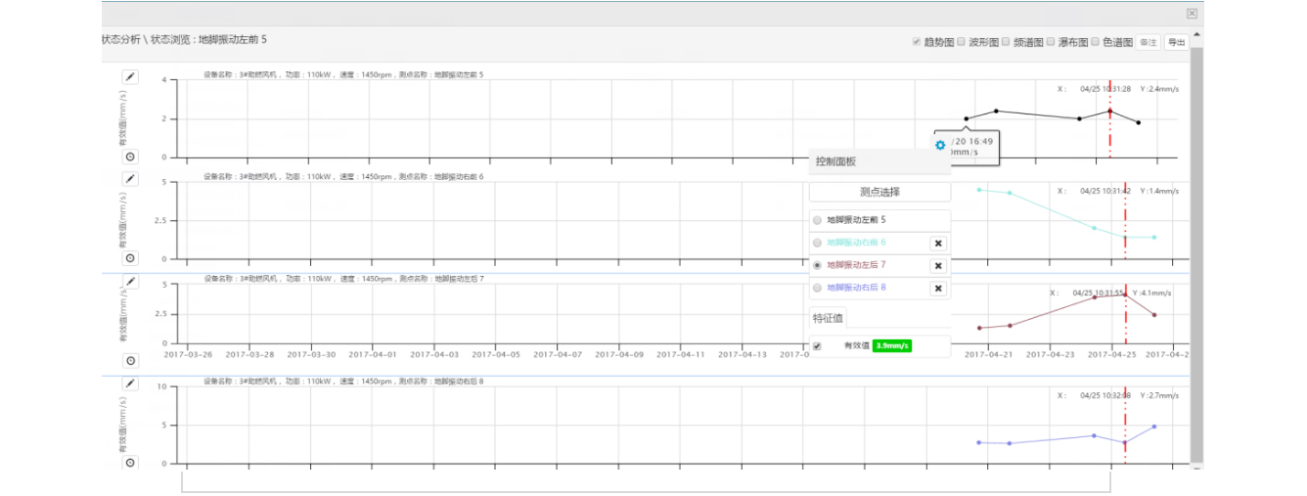The width and height of the screenshot is (1307, 496).
Task: Click pencil icon for 地脚振动右后 8 chart
Action: (x=130, y=383)
